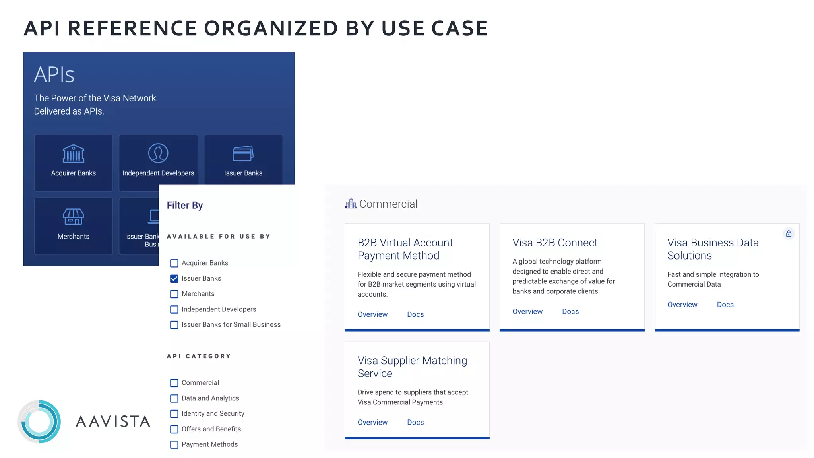Click the Independent Developers person icon
Image resolution: width=814 pixels, height=458 pixels.
[x=158, y=153]
